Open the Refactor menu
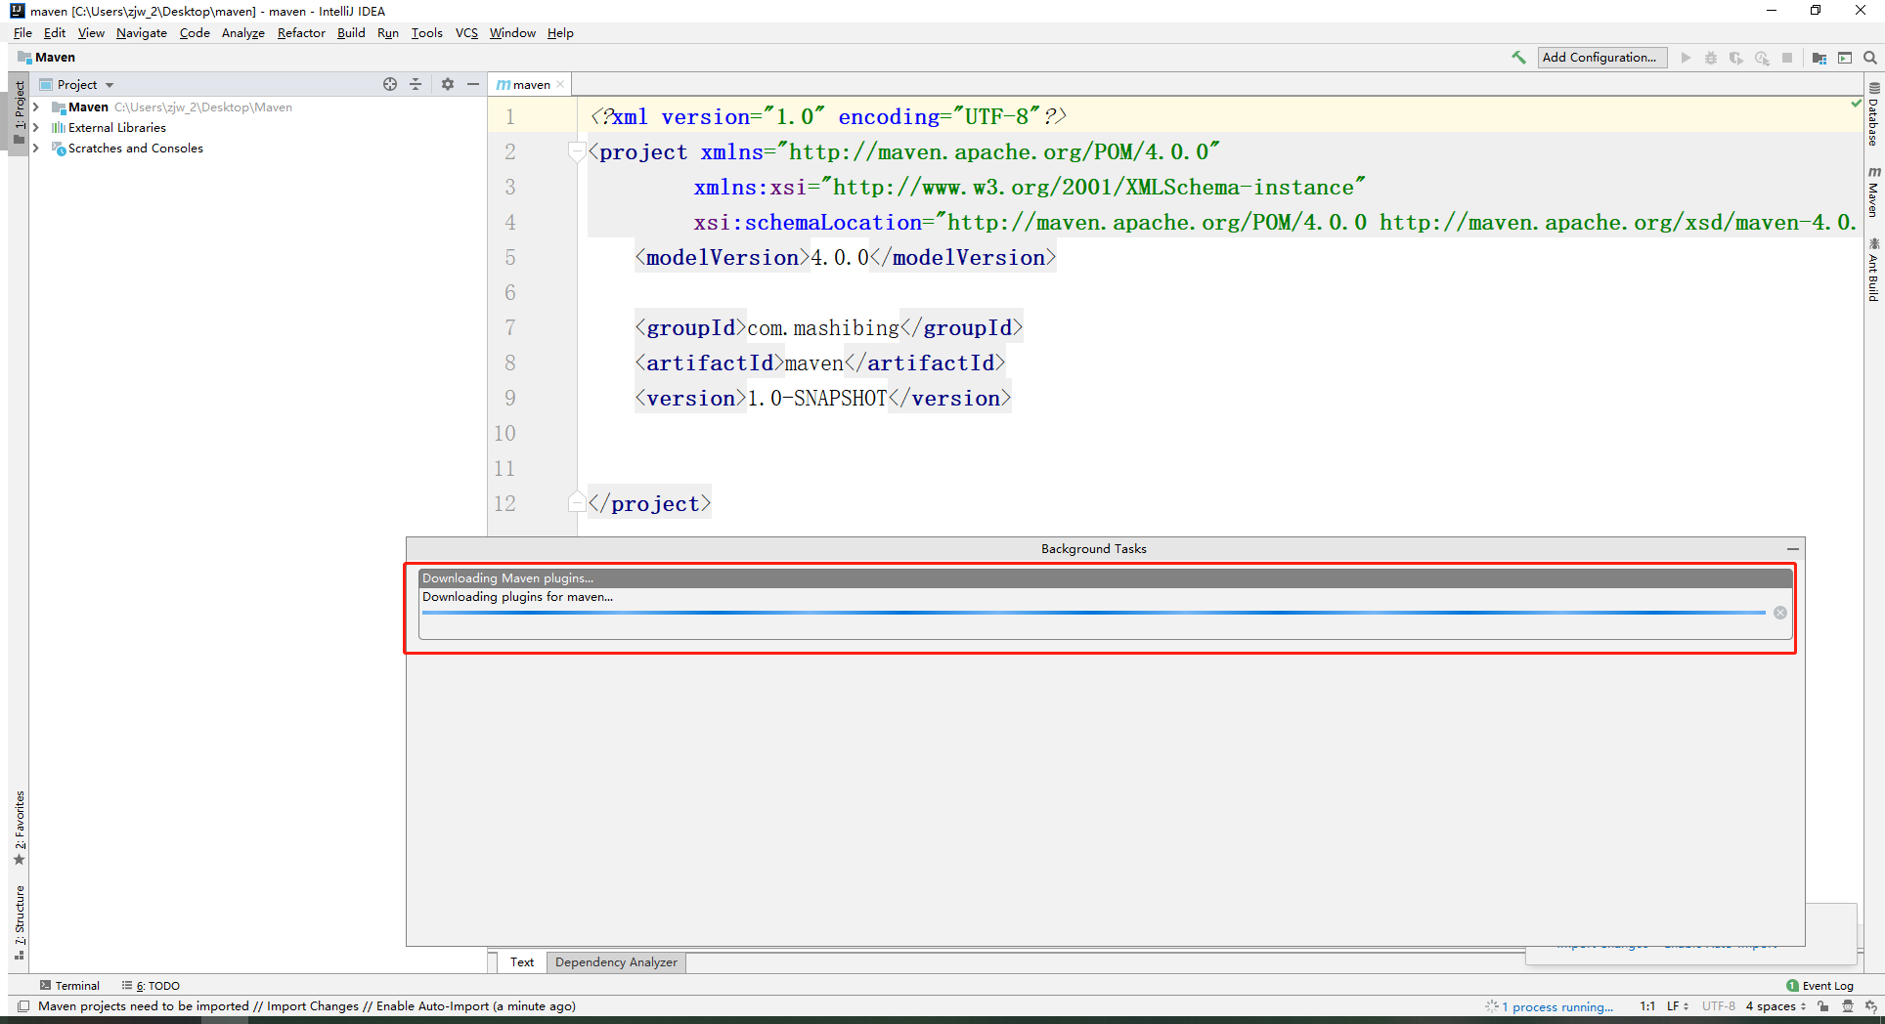 coord(300,33)
